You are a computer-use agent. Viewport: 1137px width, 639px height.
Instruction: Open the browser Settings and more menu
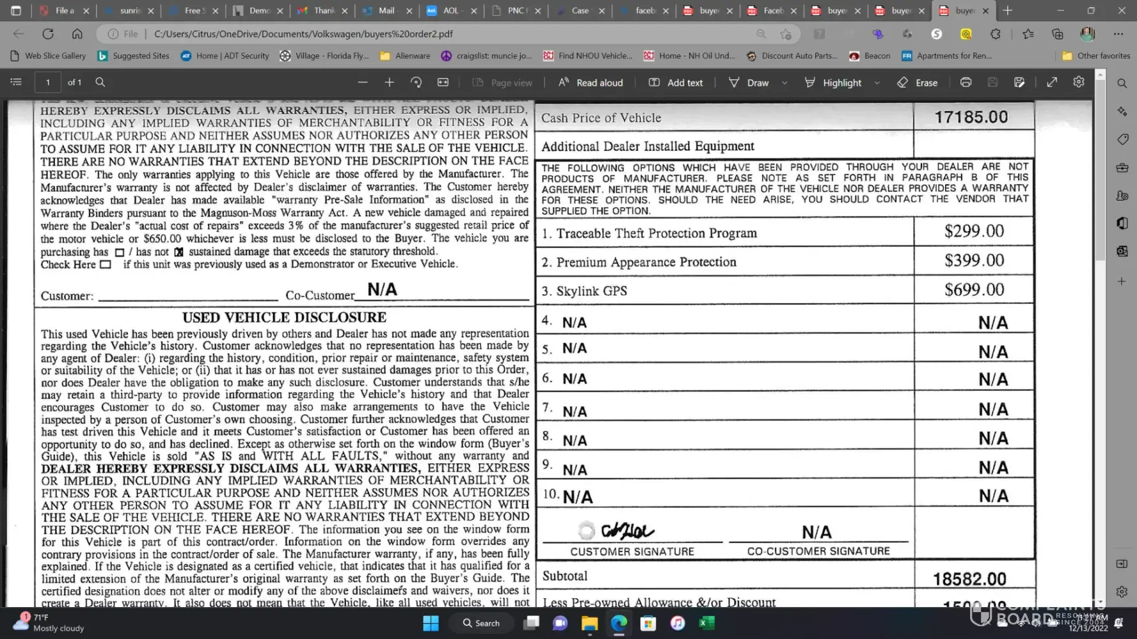coord(1118,34)
